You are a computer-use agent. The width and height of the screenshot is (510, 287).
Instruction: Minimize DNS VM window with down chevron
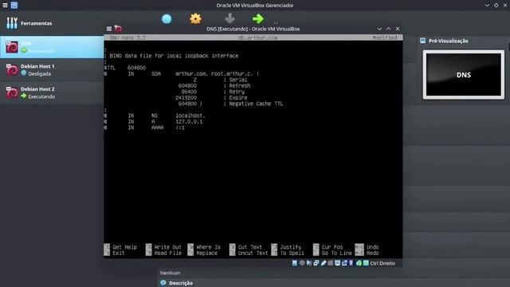379,29
